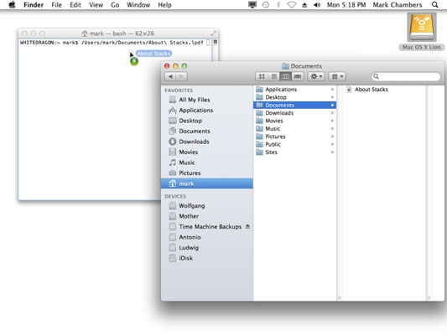Viewport: 447px width, 335px height.
Task: Select Movies folder in column view
Action: pyautogui.click(x=294, y=121)
